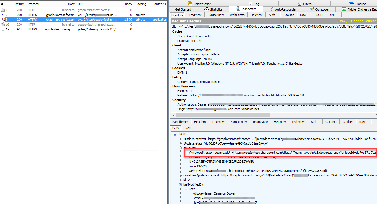Click the Statistics stopwatch icon
Screen dimensions: 377x204
[206, 9]
